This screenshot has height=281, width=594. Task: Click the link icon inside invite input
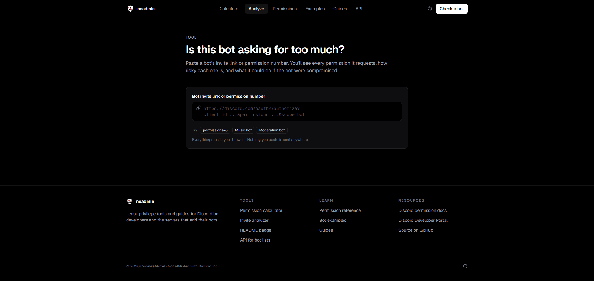(x=198, y=108)
